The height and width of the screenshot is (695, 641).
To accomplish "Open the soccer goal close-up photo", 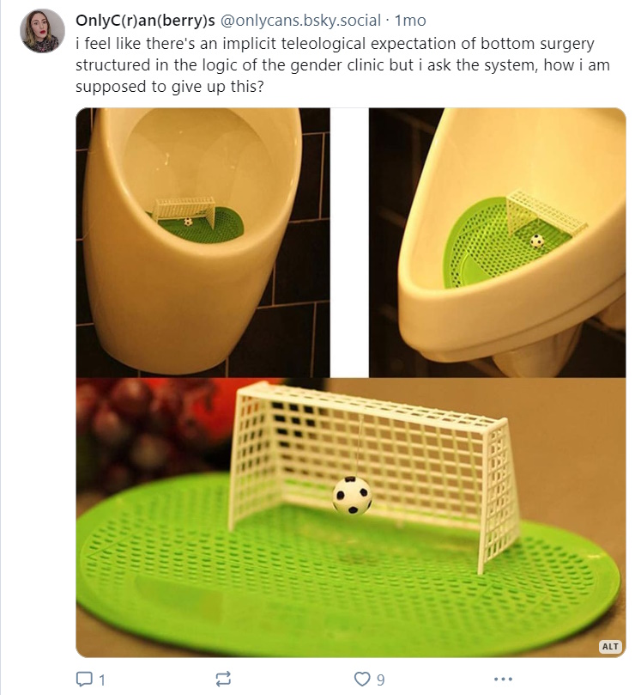I will [x=351, y=517].
